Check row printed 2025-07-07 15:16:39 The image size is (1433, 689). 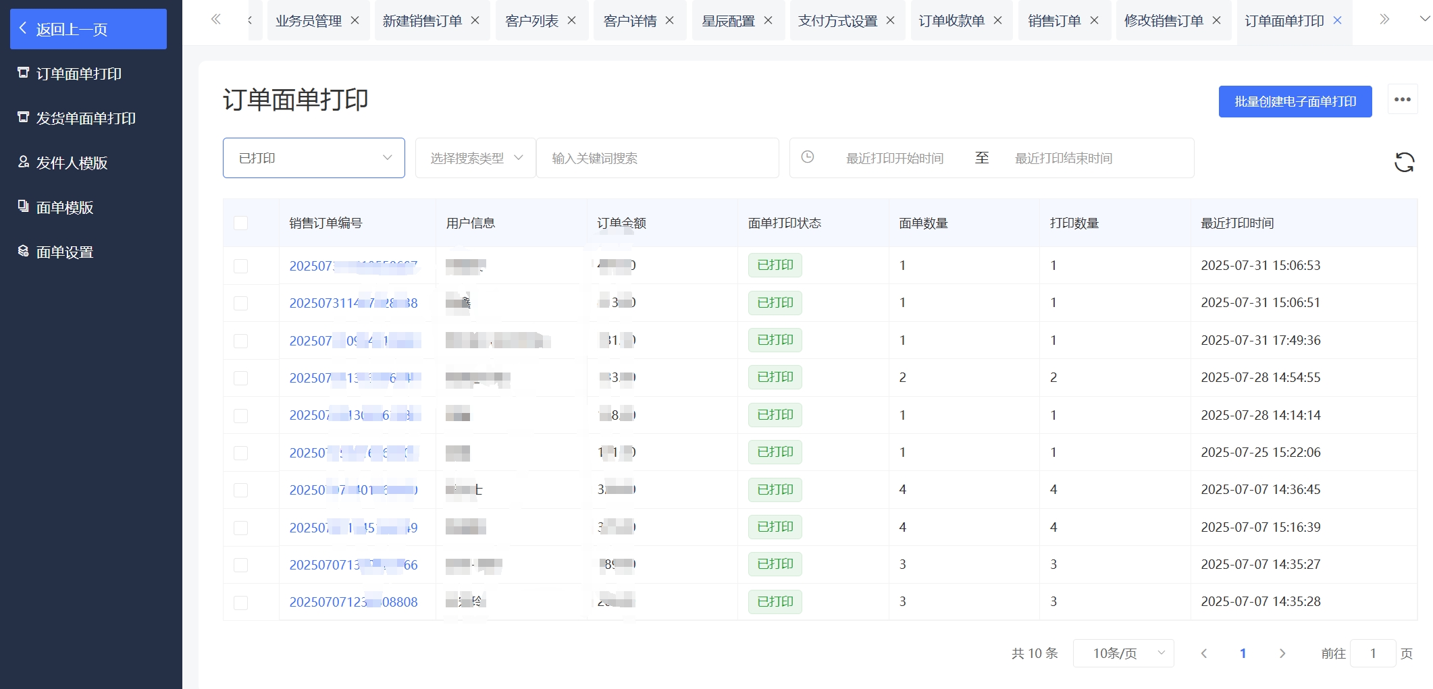coord(240,528)
